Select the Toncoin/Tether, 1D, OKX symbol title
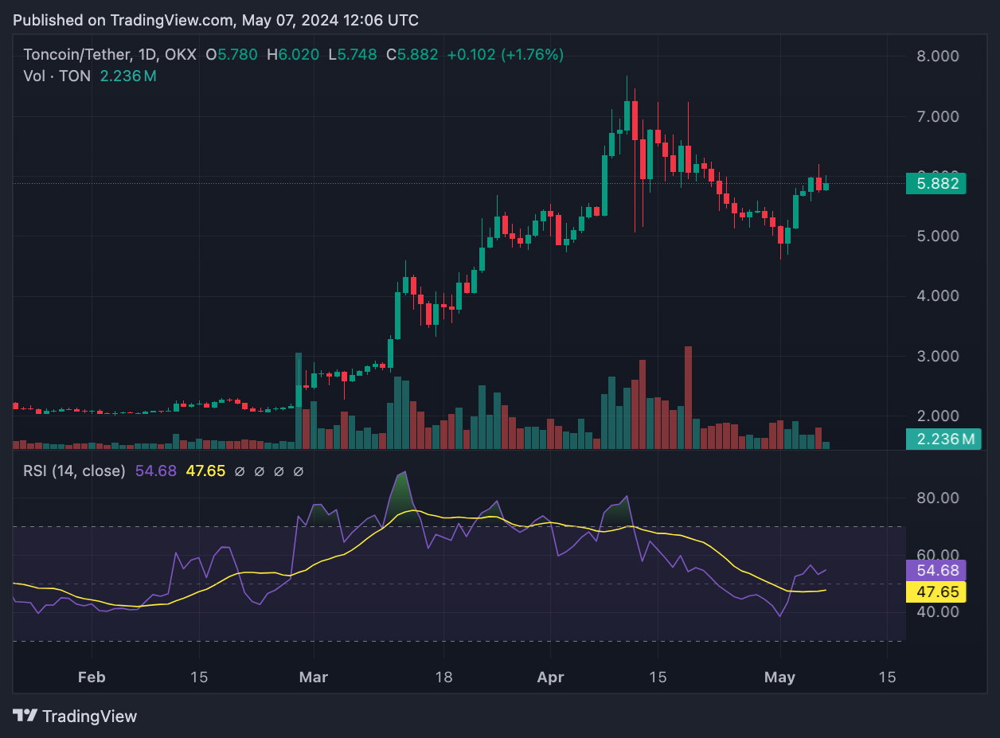Viewport: 1000px width, 738px height. pyautogui.click(x=111, y=55)
